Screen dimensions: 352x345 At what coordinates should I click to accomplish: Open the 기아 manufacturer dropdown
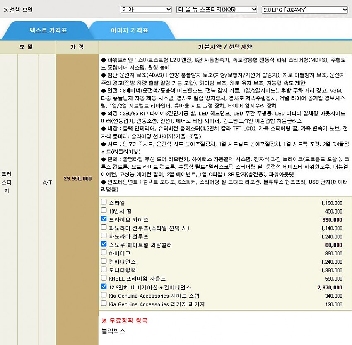tap(146, 10)
